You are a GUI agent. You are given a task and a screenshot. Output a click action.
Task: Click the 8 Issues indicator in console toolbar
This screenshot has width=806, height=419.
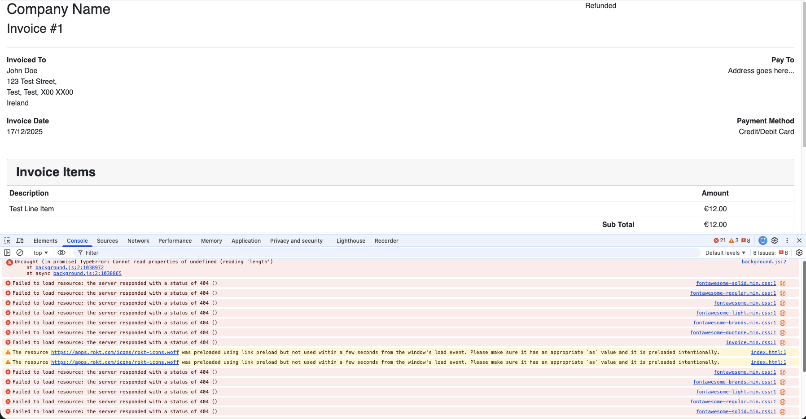pyautogui.click(x=770, y=253)
